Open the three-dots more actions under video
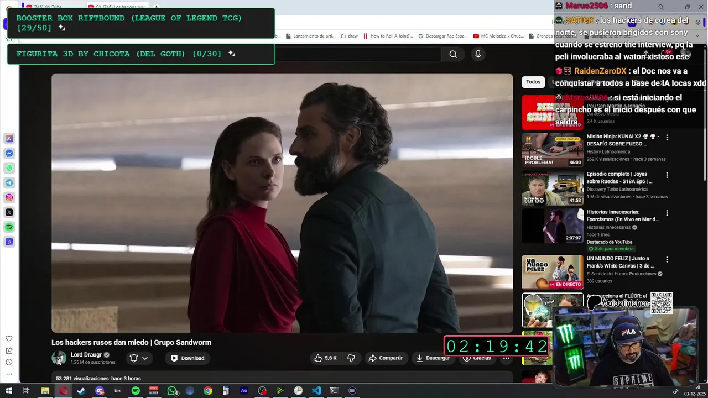Viewport: 708px width, 398px height. 506,358
